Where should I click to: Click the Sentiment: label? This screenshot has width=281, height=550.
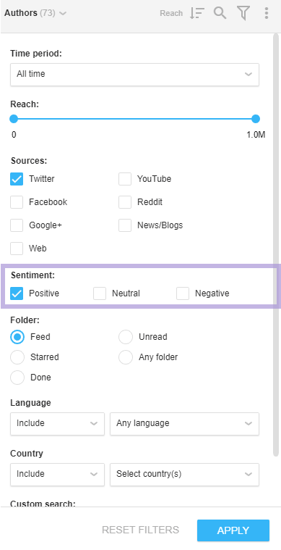click(x=33, y=275)
